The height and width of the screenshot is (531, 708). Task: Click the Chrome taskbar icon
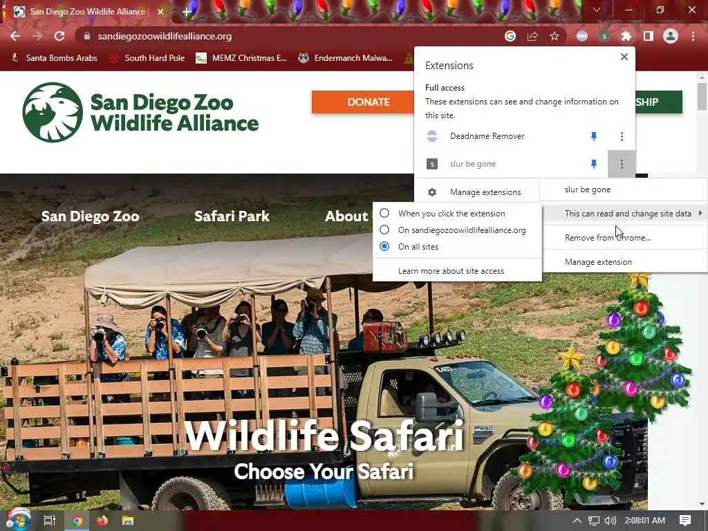(77, 521)
